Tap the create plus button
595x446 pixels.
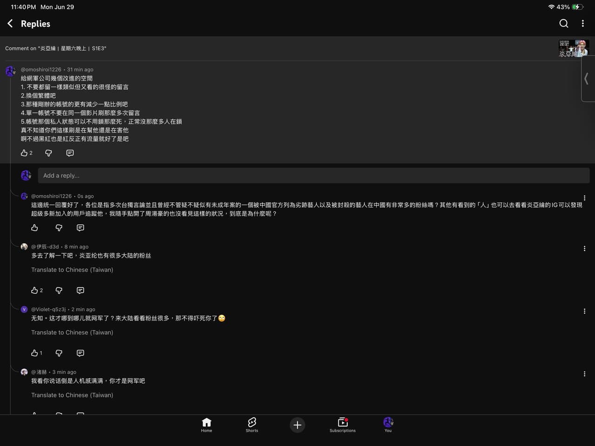pyautogui.click(x=297, y=425)
